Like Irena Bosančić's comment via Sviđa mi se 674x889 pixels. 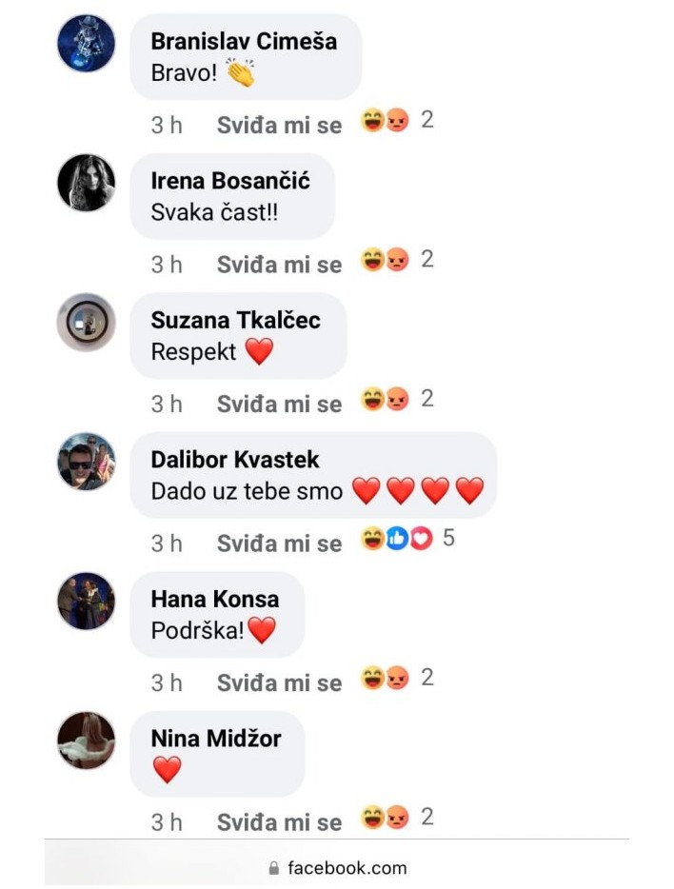(280, 265)
